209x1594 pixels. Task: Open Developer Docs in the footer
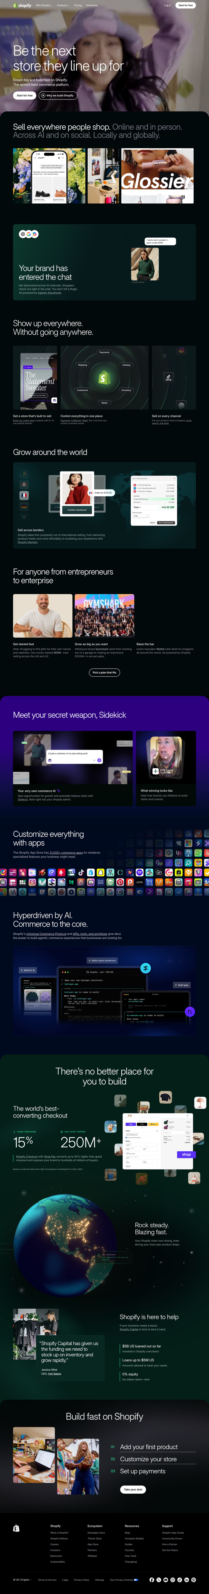[x=96, y=1532]
